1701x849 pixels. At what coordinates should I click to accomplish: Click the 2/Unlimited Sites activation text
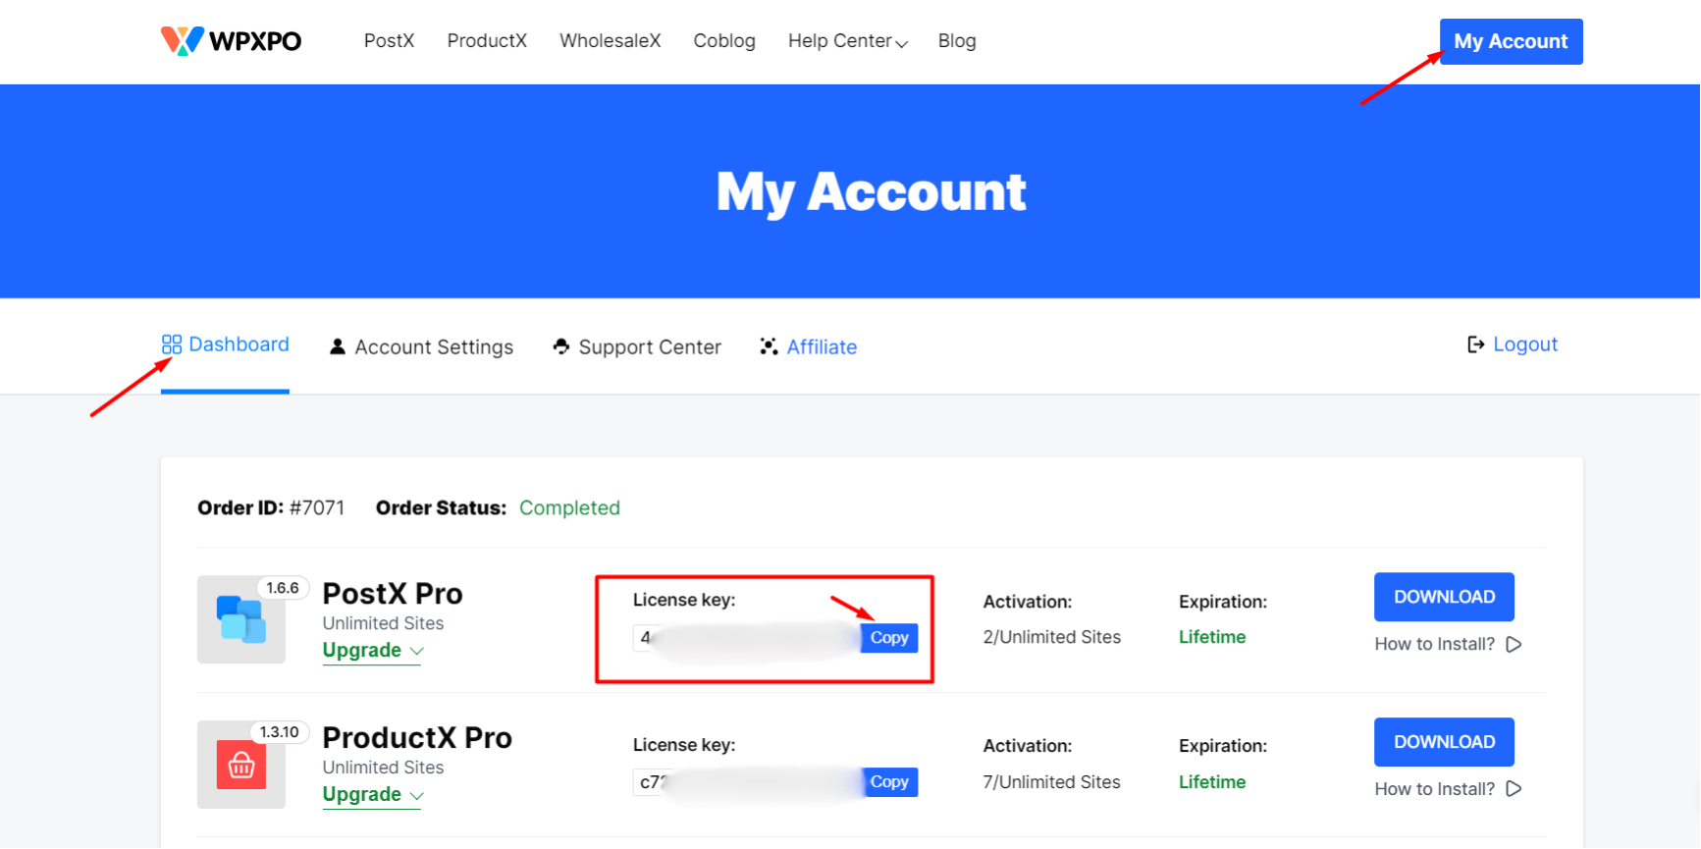pos(1051,637)
